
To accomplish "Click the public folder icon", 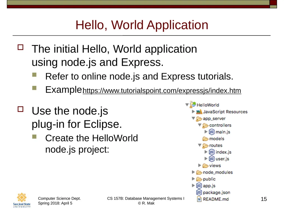I will click(199, 179).
